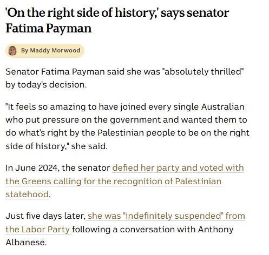
Task: Click the line 'who put pressure on the government'
Action: click(126, 120)
